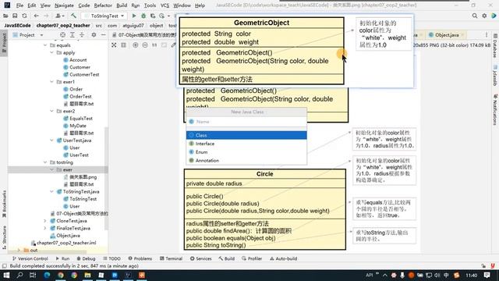
Task: Open the Refactor menu
Action: pyautogui.click(x=103, y=5)
